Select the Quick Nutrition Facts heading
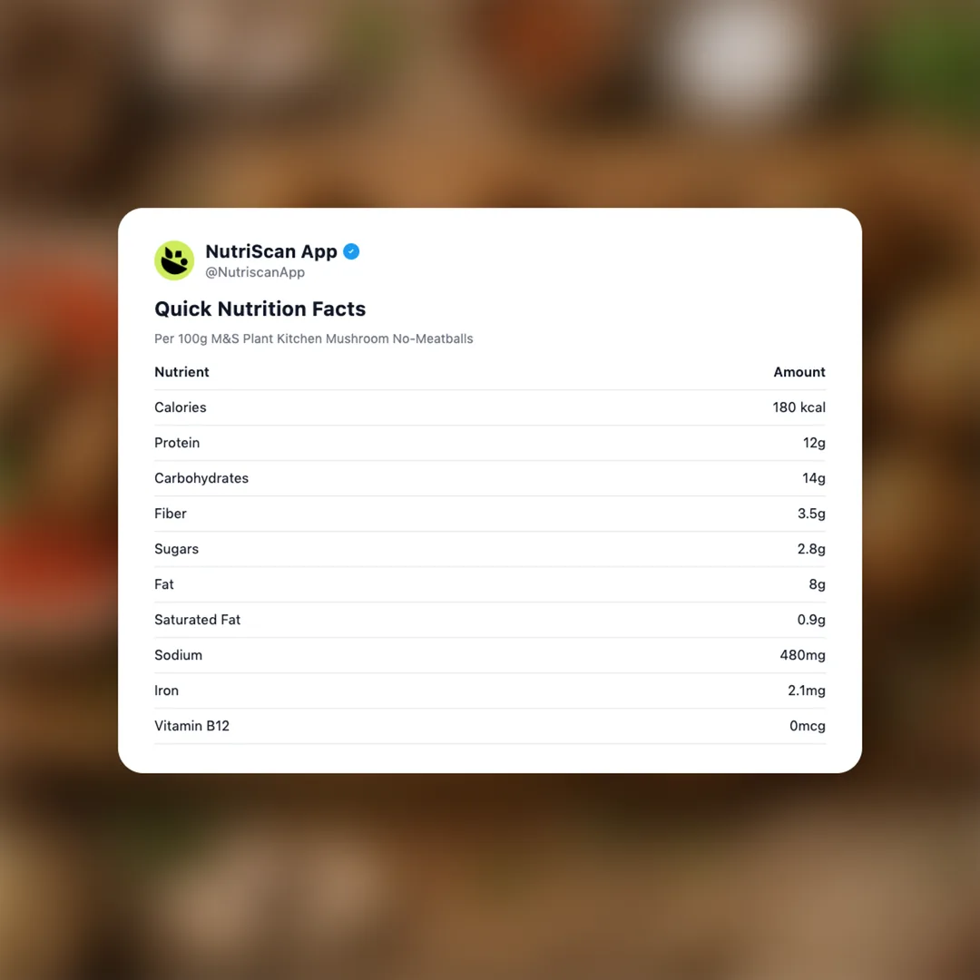Image resolution: width=980 pixels, height=980 pixels. click(x=260, y=309)
